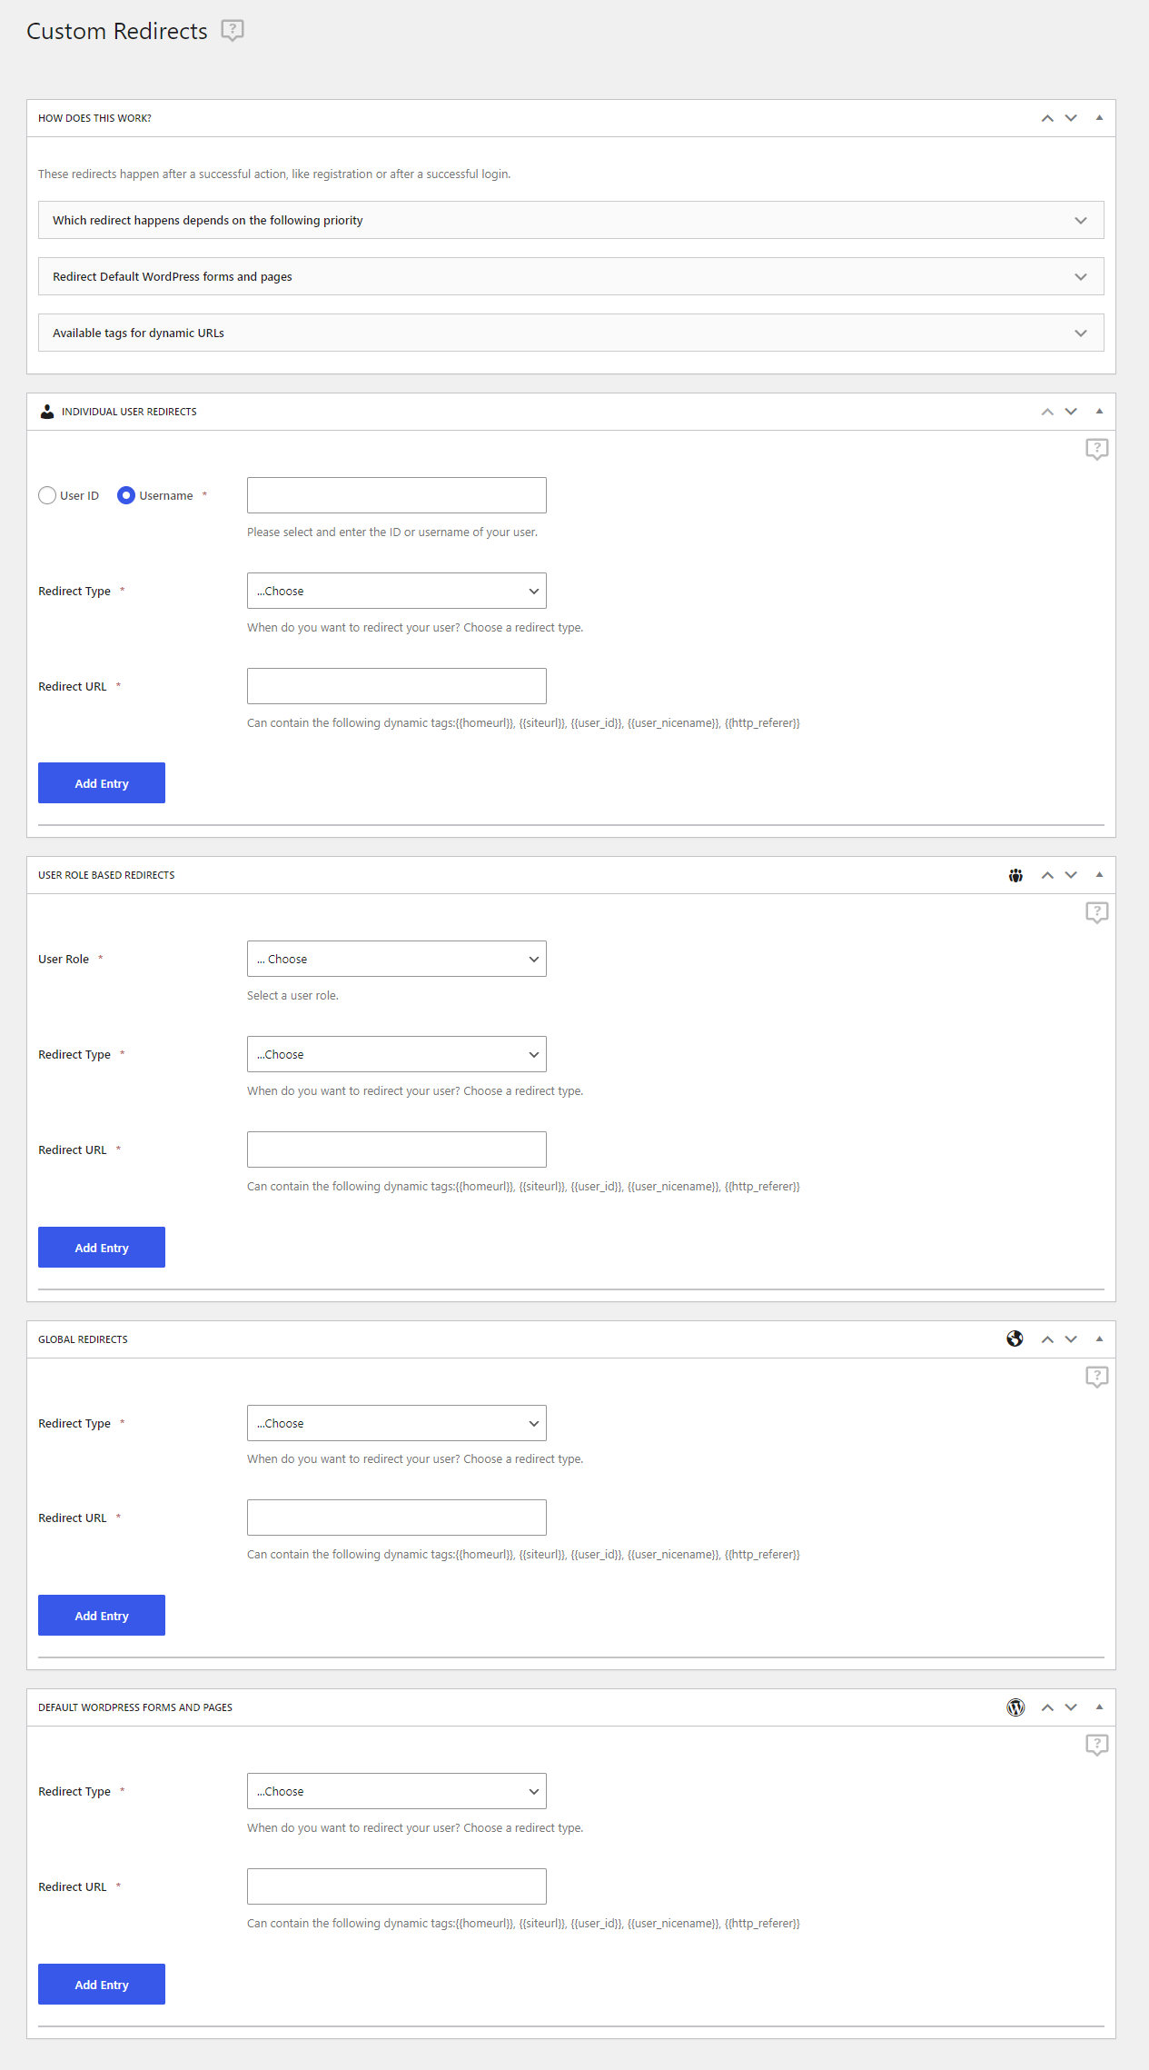Open the User Role dropdown
Viewport: 1149px width, 2070px height.
point(397,959)
